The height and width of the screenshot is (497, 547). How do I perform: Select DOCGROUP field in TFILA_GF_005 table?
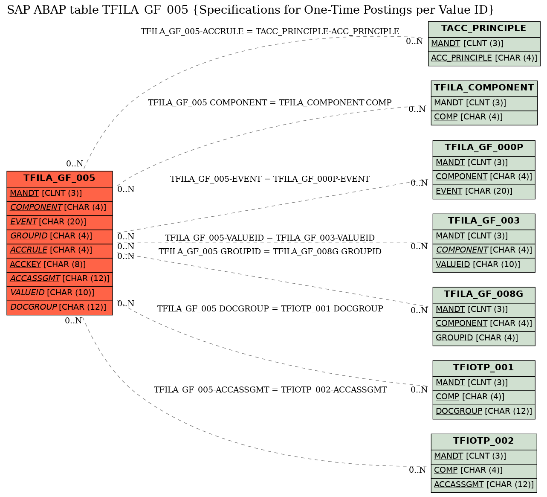coord(60,307)
